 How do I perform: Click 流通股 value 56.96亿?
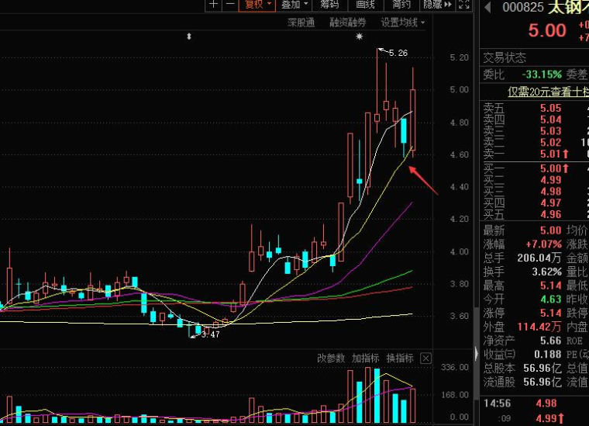point(542,382)
